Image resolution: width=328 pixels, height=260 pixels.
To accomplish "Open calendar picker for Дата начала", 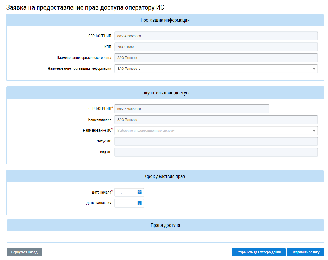I will (139, 192).
